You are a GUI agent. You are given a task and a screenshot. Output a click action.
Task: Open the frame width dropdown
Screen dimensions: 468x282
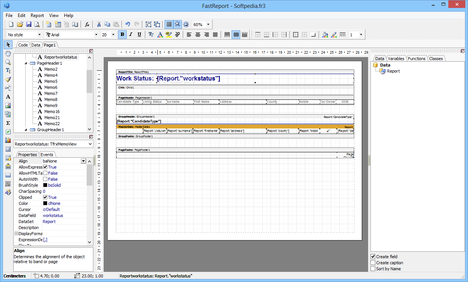361,35
